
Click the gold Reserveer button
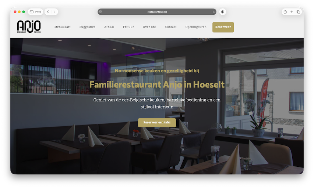click(x=223, y=27)
